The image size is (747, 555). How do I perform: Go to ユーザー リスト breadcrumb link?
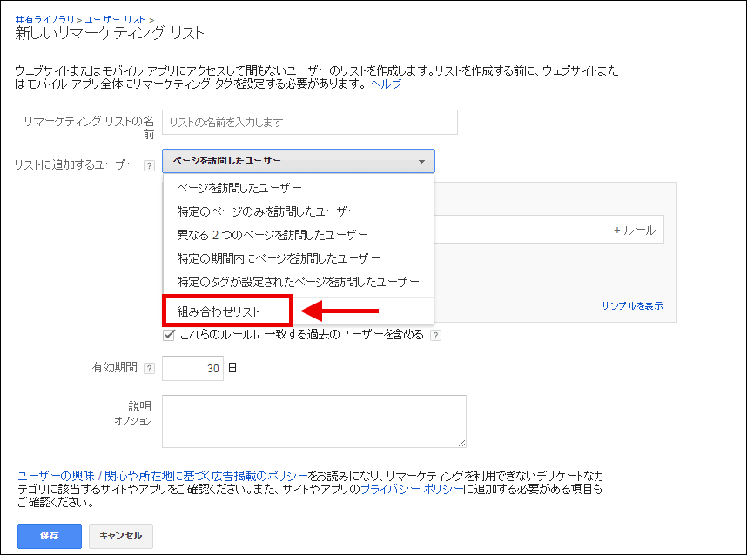click(x=115, y=18)
